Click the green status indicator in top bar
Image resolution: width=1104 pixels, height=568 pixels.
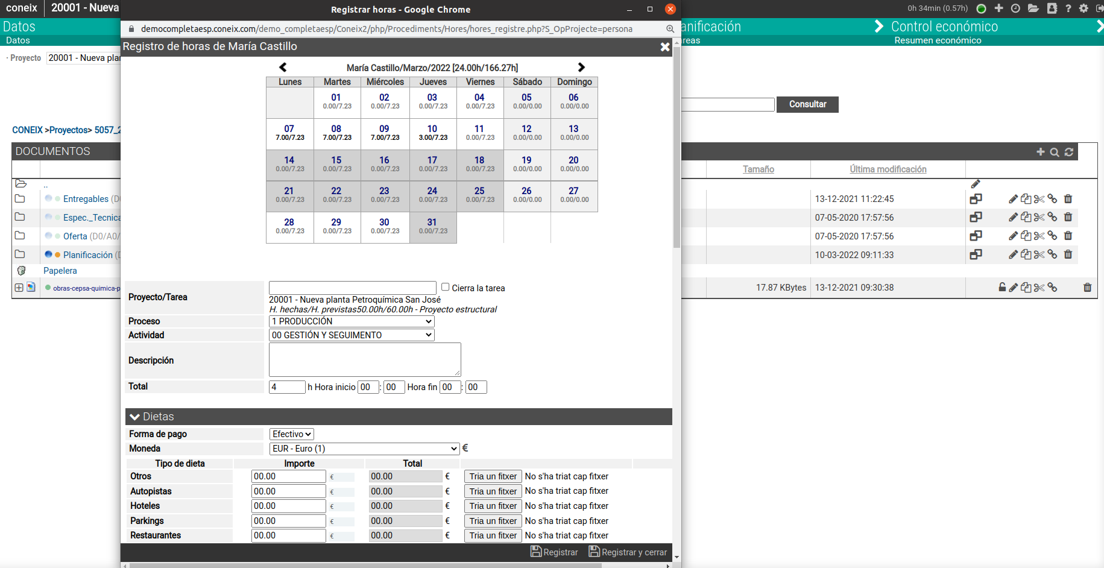pos(982,8)
